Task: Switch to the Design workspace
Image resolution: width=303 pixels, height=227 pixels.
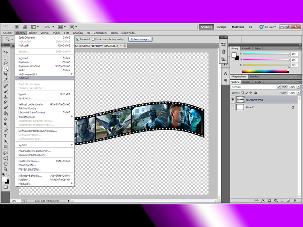Action: click(x=222, y=27)
